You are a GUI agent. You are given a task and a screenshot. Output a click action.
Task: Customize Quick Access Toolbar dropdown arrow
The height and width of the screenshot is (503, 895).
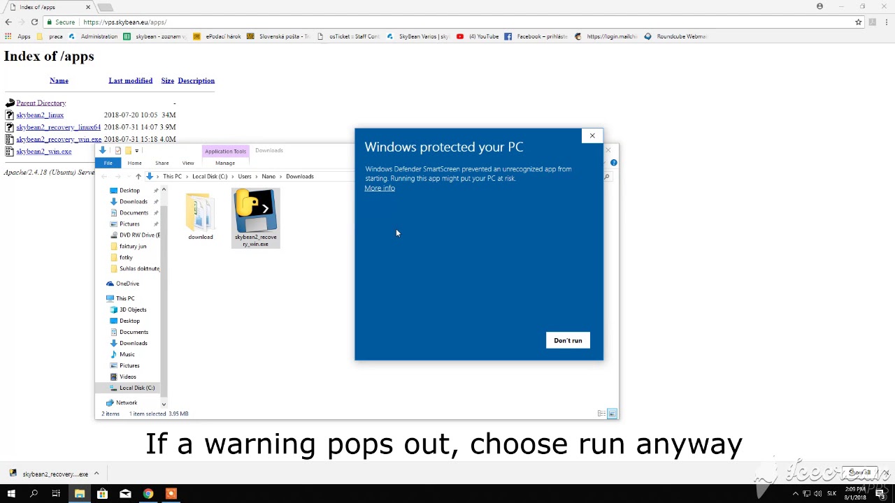[137, 151]
